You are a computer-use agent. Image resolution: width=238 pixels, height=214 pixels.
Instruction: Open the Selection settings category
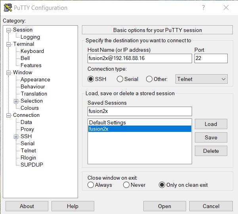click(32, 101)
